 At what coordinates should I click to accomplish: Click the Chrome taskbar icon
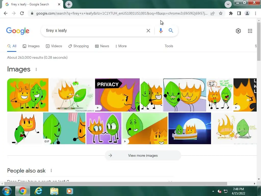[x=23, y=191]
